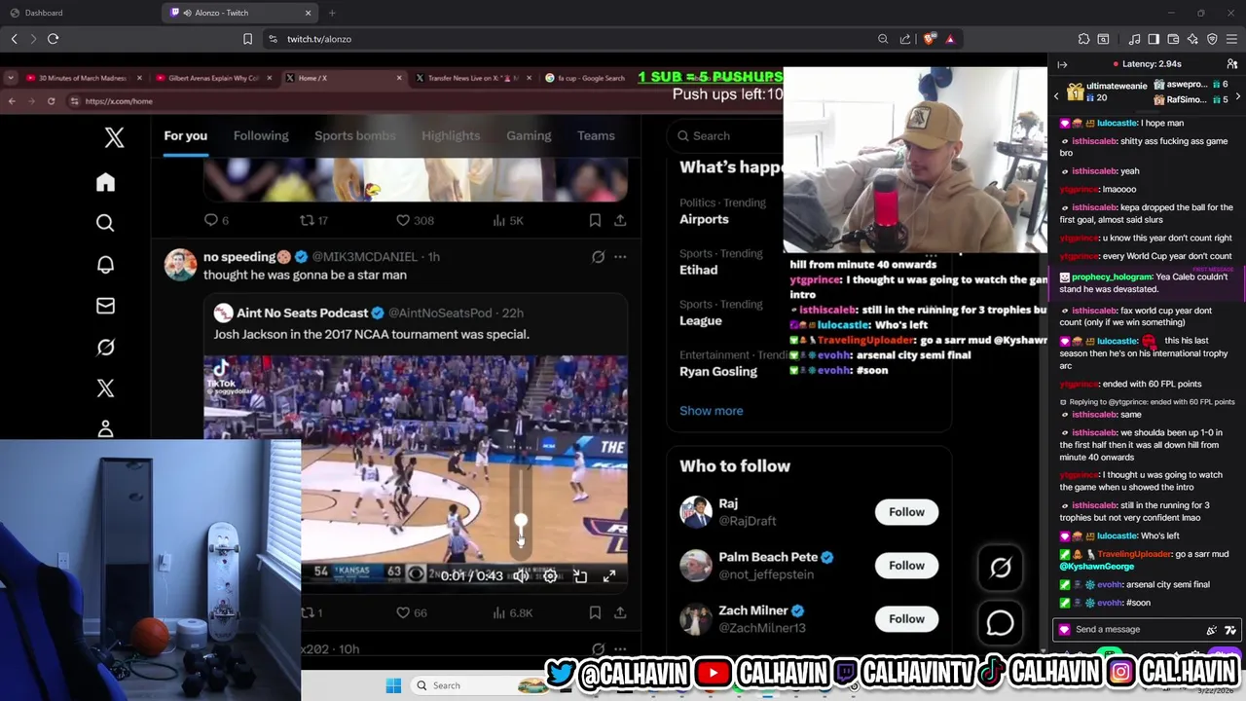This screenshot has width=1246, height=701.
Task: Open Profile icon in X sidebar
Action: 105,428
